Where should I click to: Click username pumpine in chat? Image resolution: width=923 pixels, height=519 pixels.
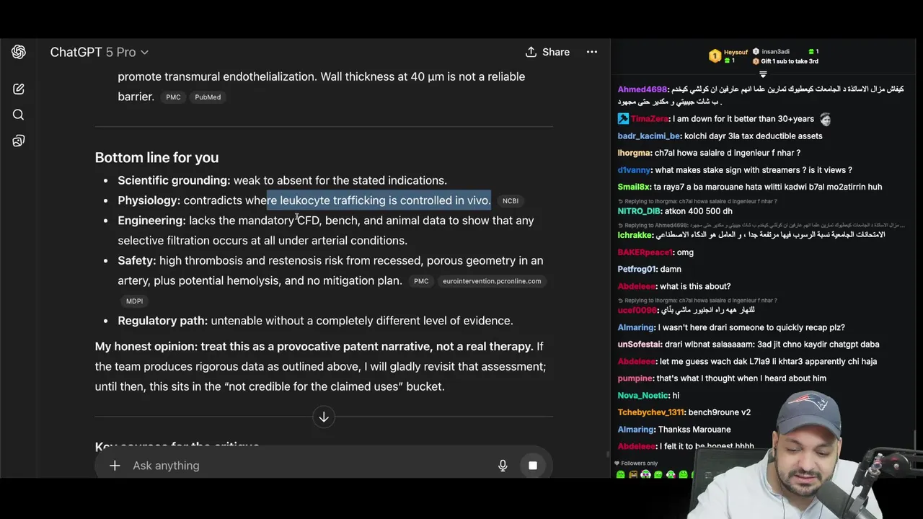pyautogui.click(x=635, y=378)
